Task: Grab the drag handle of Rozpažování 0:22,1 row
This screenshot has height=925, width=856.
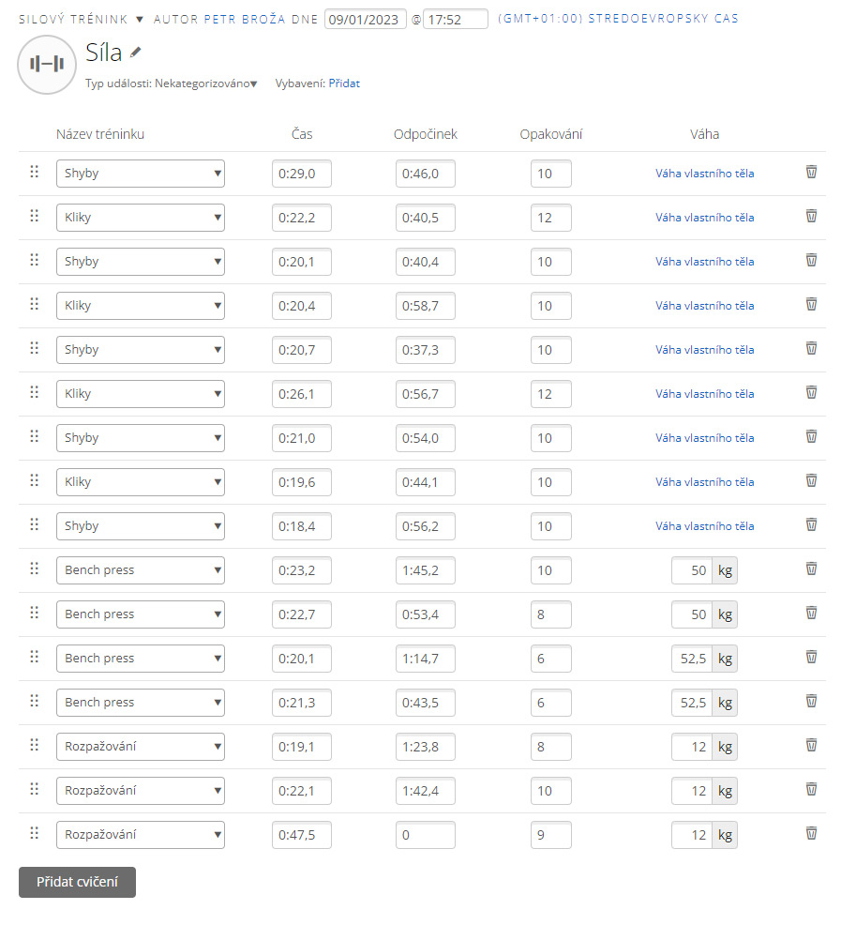Action: click(x=34, y=789)
